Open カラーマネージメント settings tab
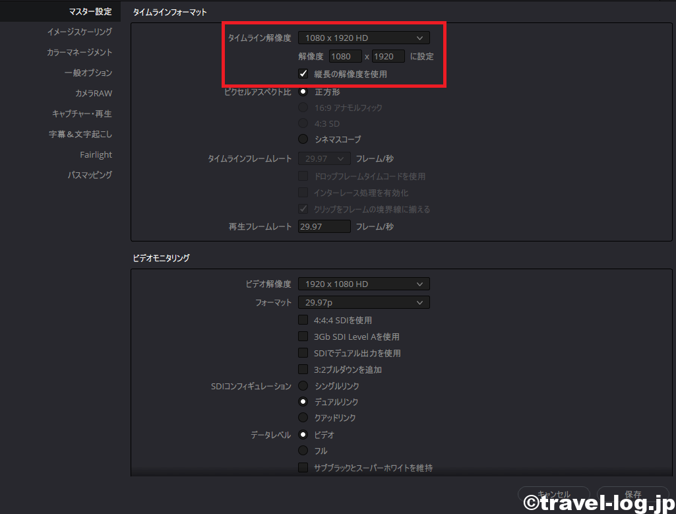676x514 pixels. coord(79,52)
